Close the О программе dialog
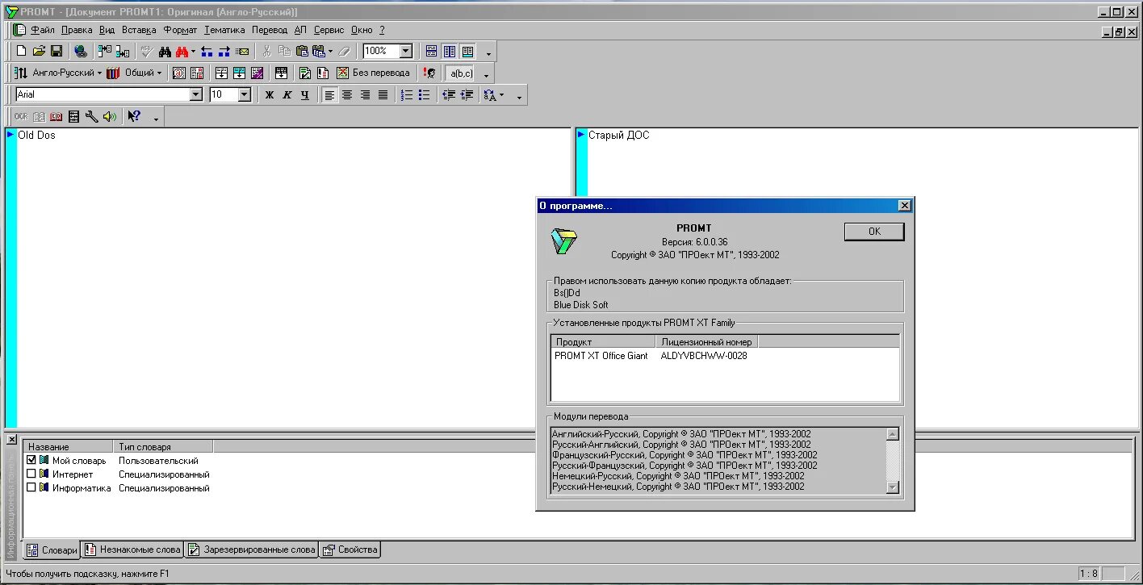This screenshot has height=585, width=1143. click(904, 206)
